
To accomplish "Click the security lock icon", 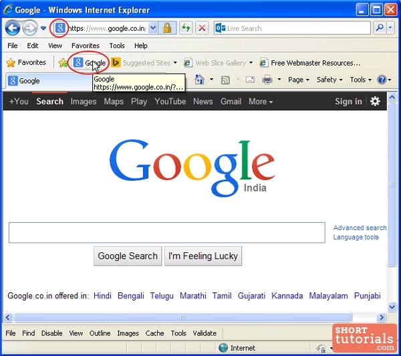I will [x=167, y=28].
